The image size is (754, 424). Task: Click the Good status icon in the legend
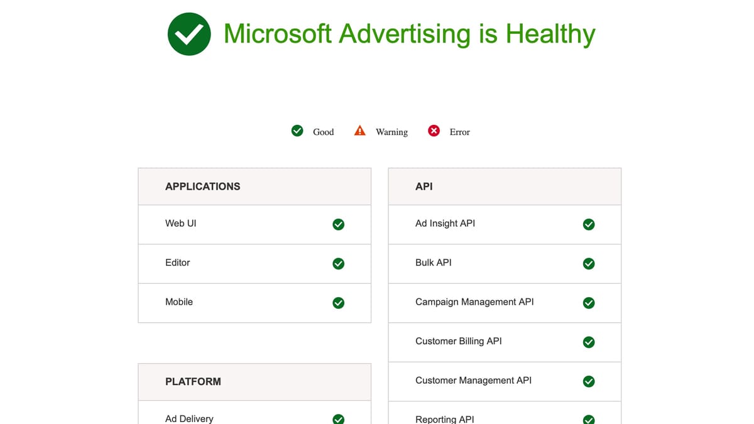pos(297,131)
